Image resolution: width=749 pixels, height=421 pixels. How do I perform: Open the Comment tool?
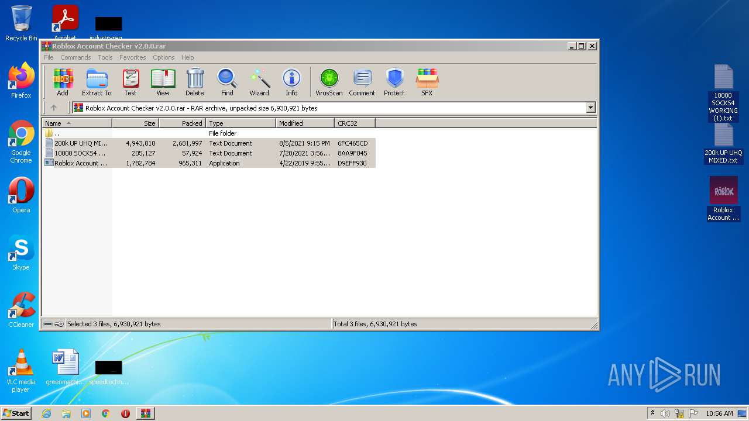[362, 82]
